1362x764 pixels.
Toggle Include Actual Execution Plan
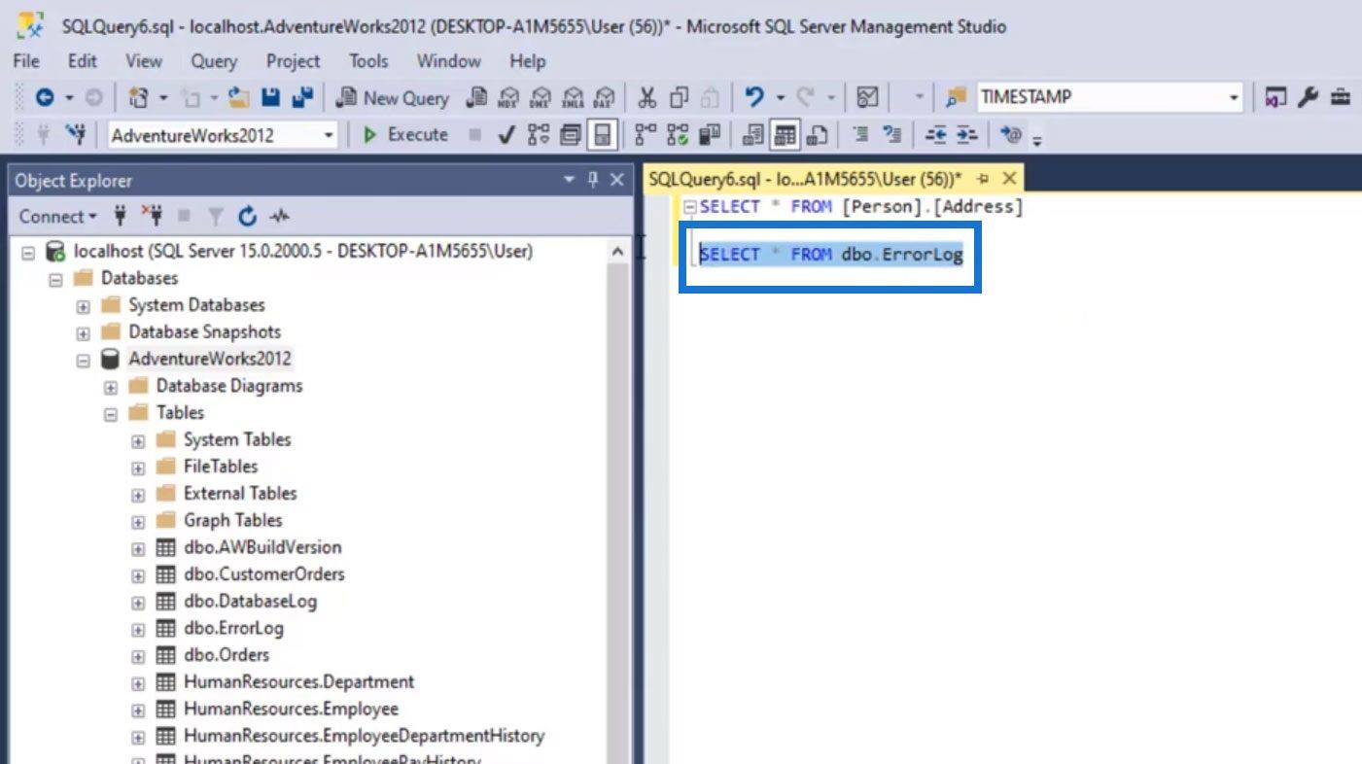coord(646,135)
